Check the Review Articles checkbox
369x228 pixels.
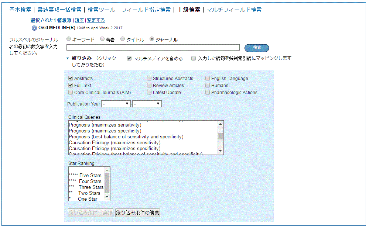click(x=149, y=85)
